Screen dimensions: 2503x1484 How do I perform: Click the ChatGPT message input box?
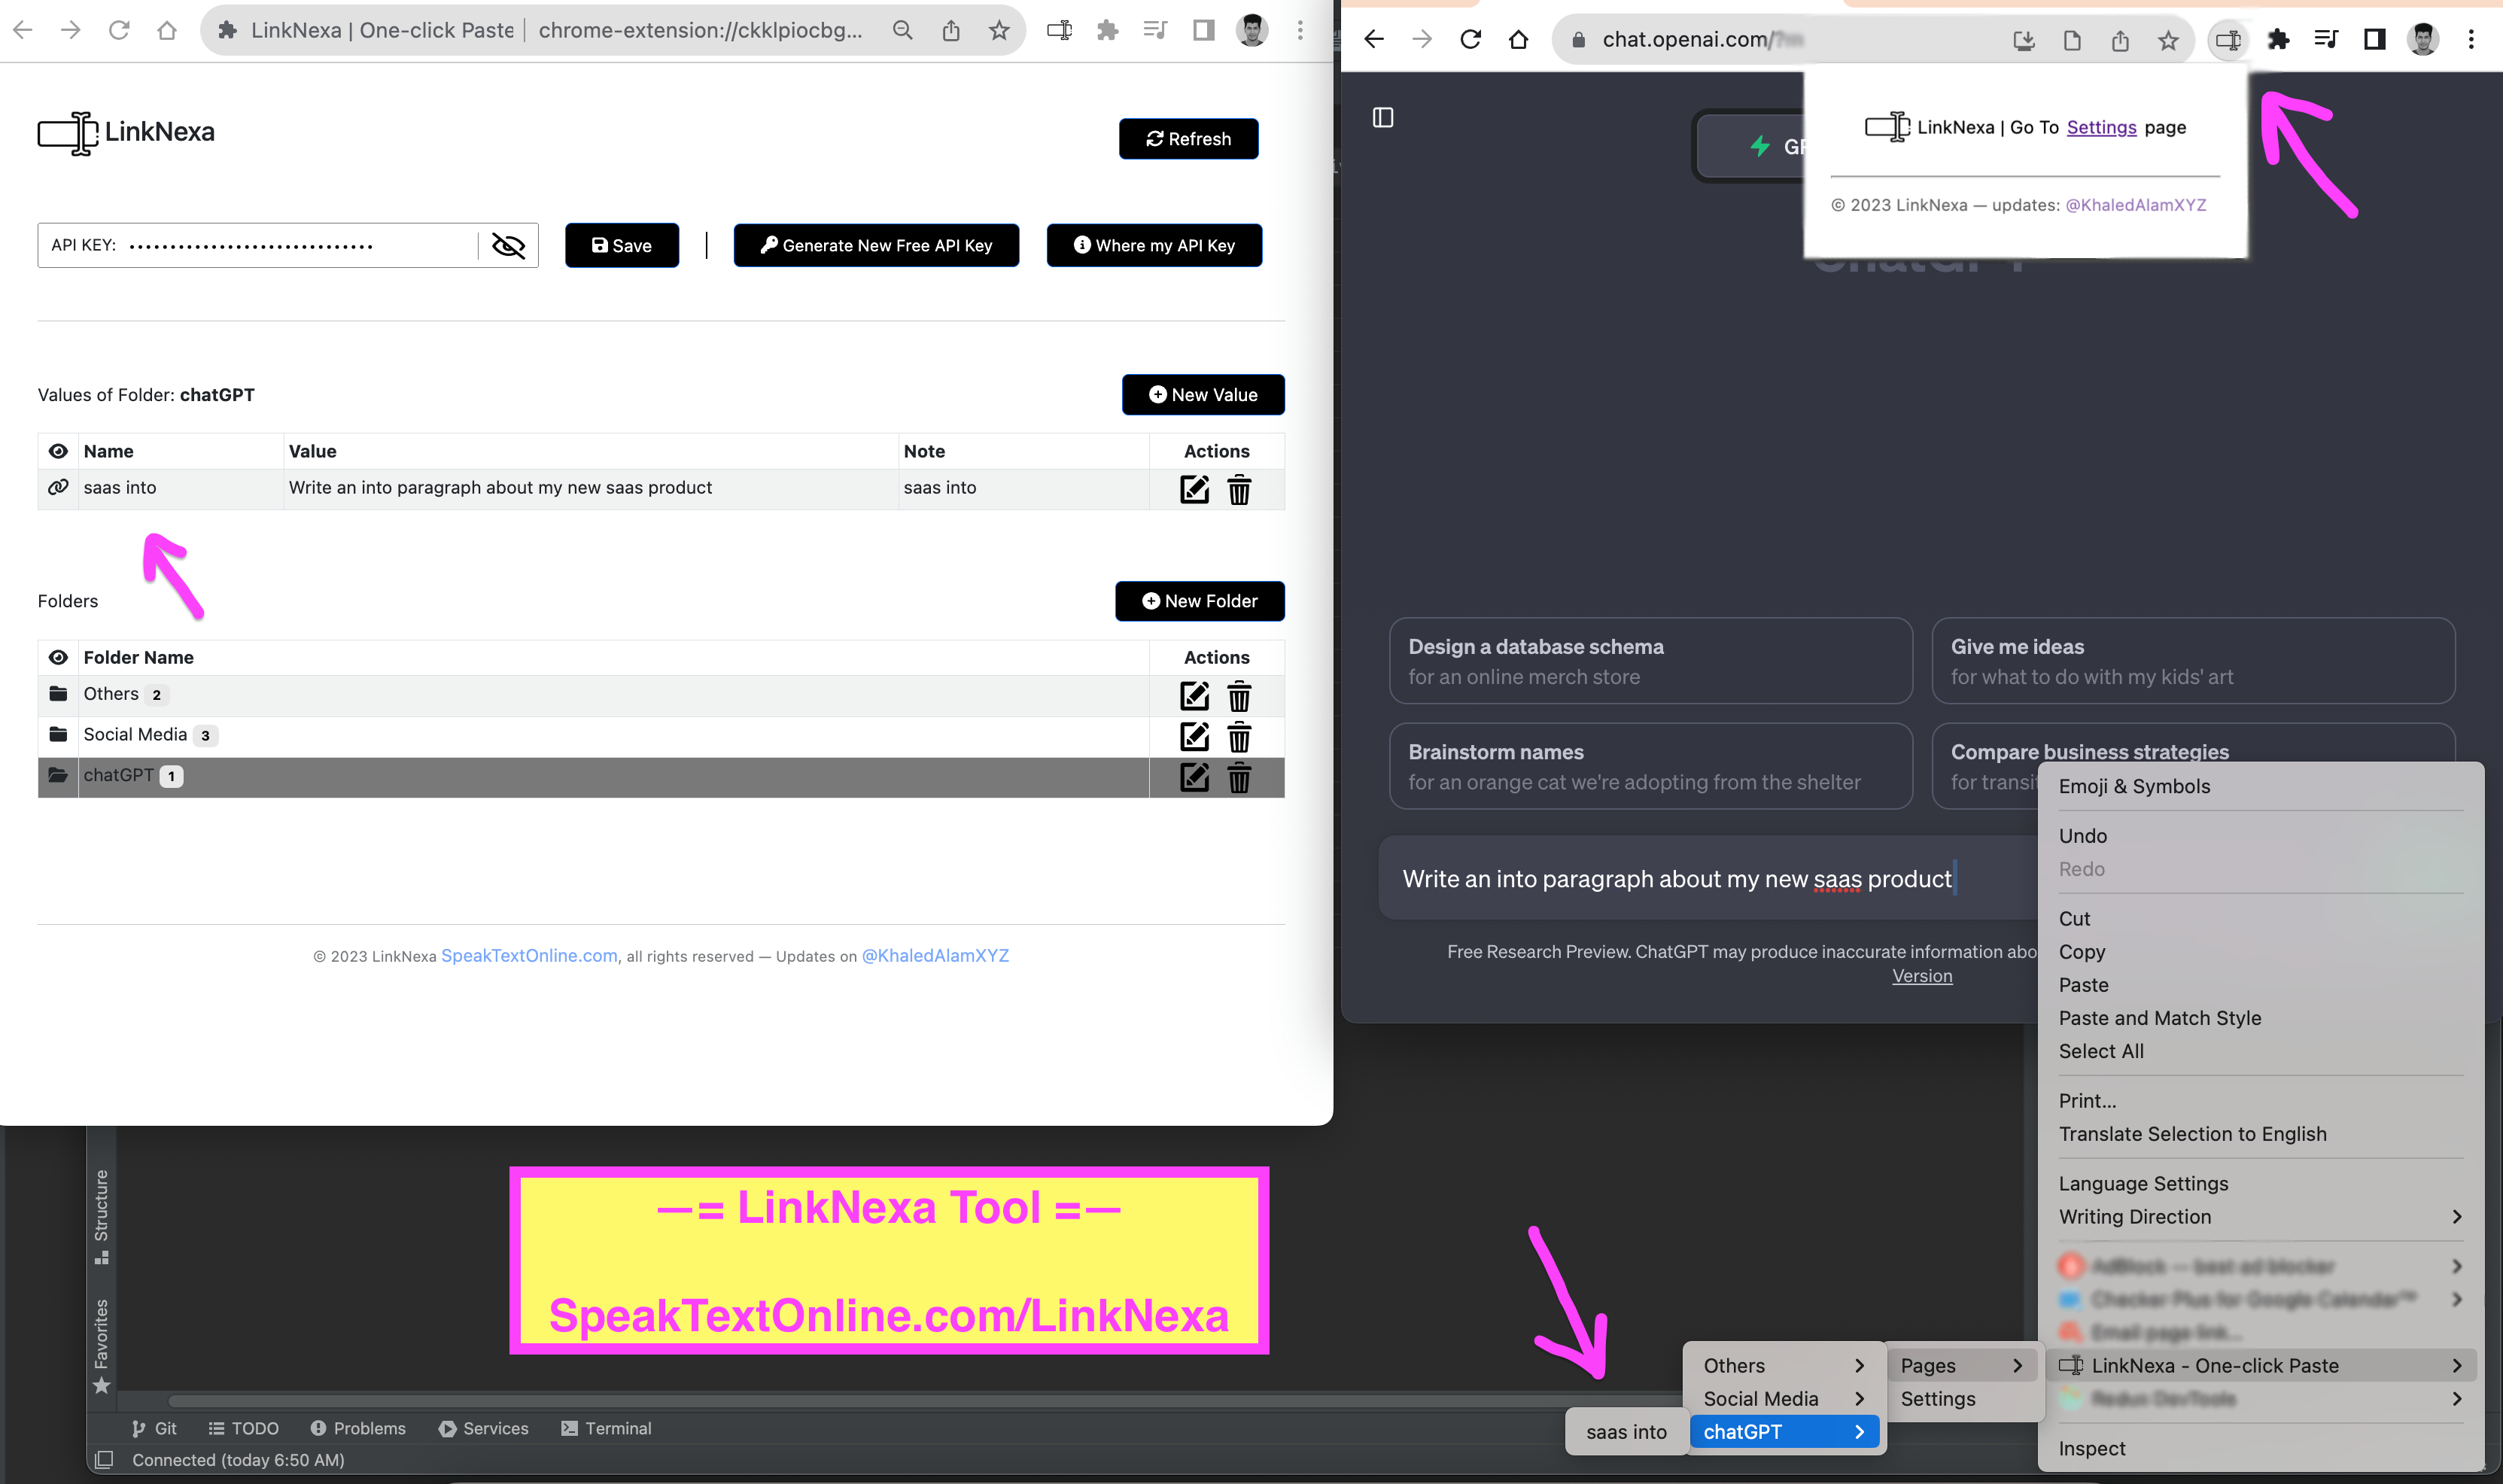pyautogui.click(x=1710, y=879)
